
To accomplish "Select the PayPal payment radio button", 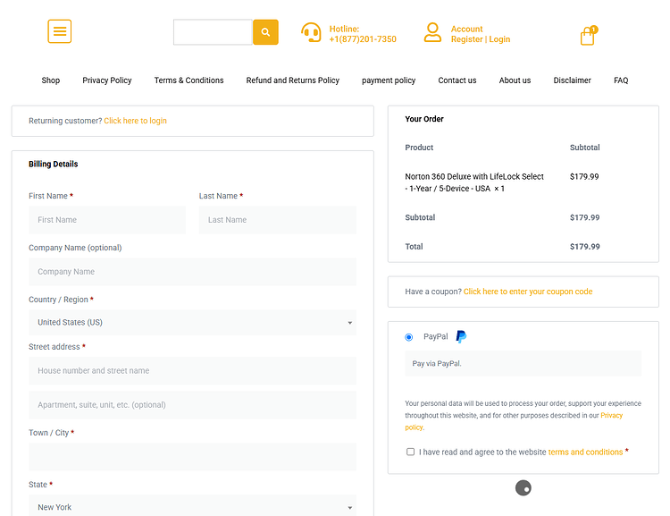I will tap(409, 337).
